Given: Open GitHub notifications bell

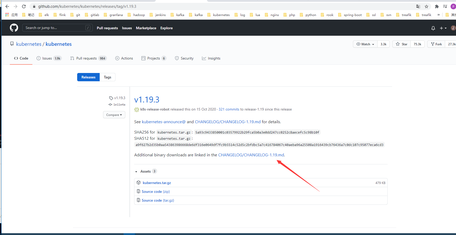Looking at the screenshot, I should point(433,28).
